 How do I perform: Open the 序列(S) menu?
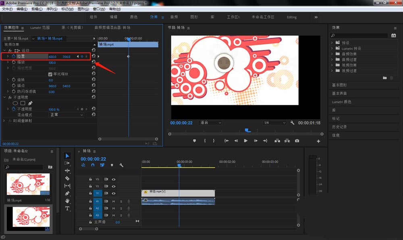tap(52, 9)
